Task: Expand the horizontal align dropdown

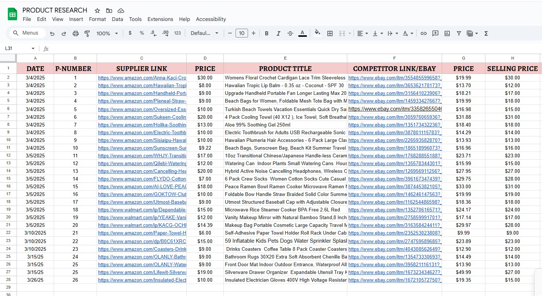Action: [363, 33]
